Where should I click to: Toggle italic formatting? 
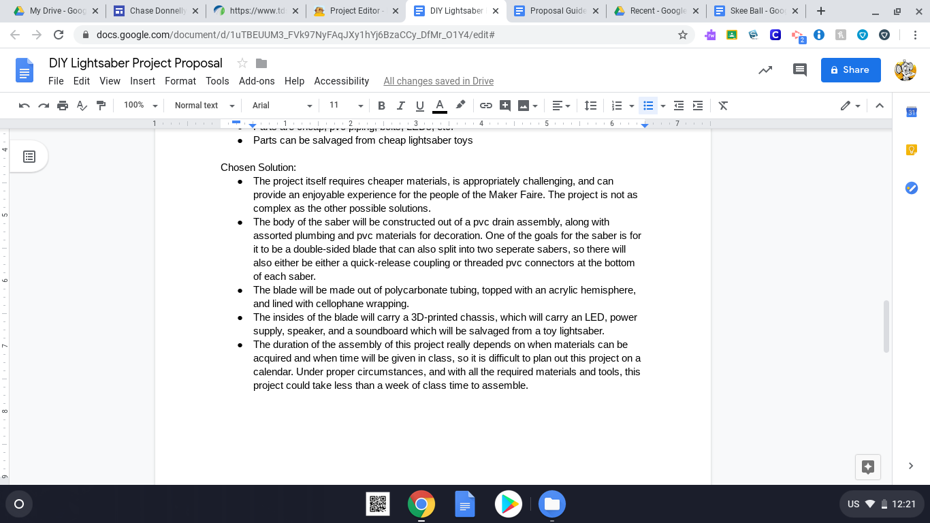[x=400, y=106]
